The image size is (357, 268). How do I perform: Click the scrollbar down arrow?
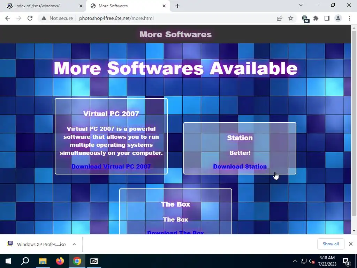point(354,231)
